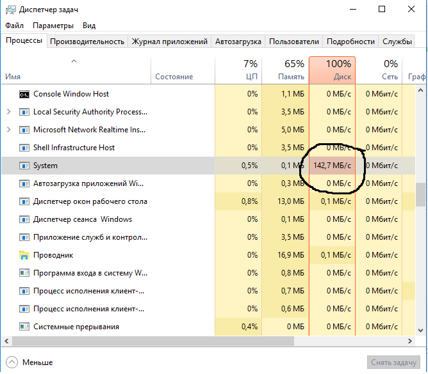The image size is (428, 374).
Task: Click the Диспетчер сеанса Windows icon
Action: pos(24,219)
